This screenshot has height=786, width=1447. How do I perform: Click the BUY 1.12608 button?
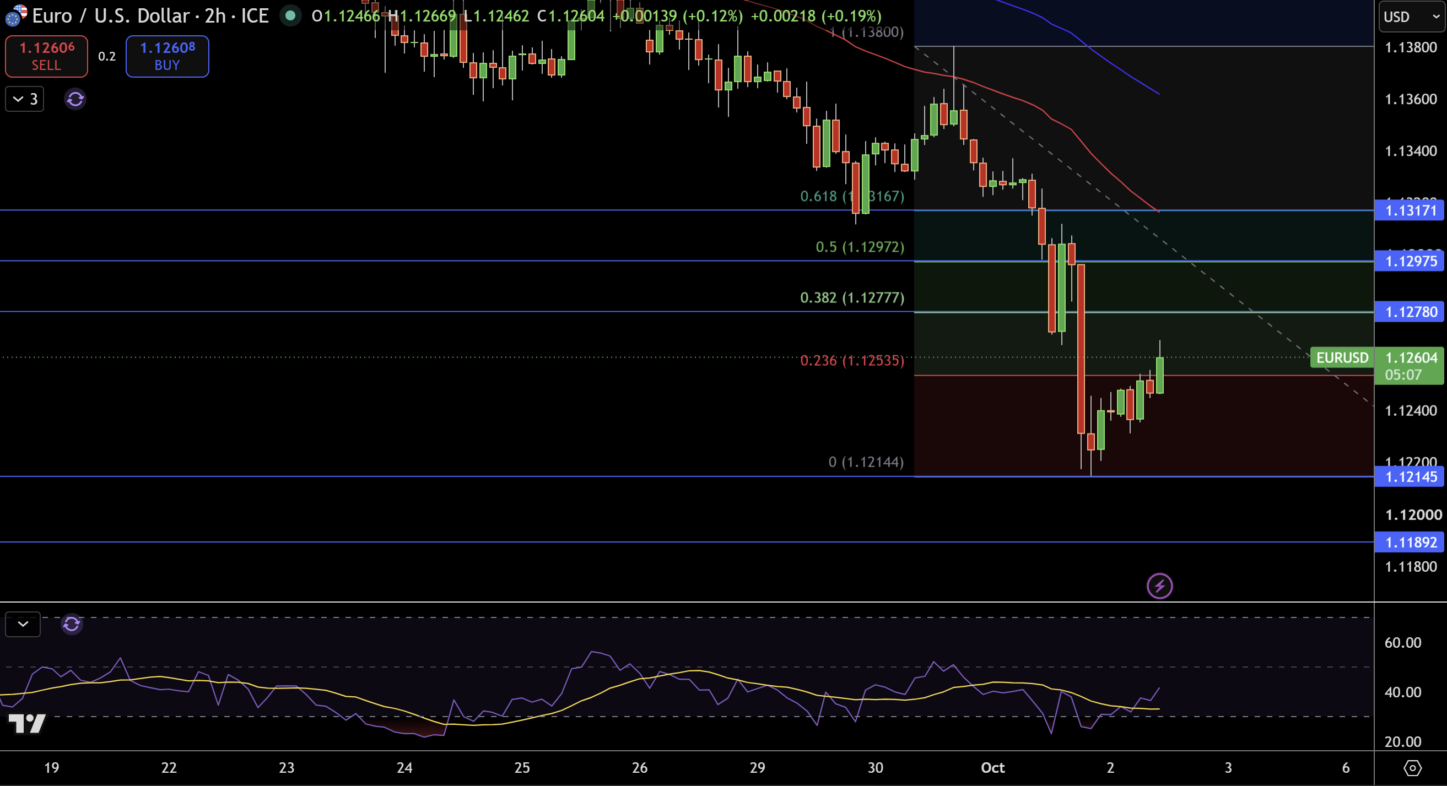[168, 56]
